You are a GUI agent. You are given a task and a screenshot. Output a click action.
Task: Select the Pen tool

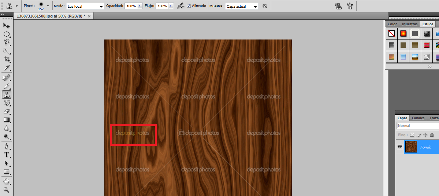click(x=7, y=146)
